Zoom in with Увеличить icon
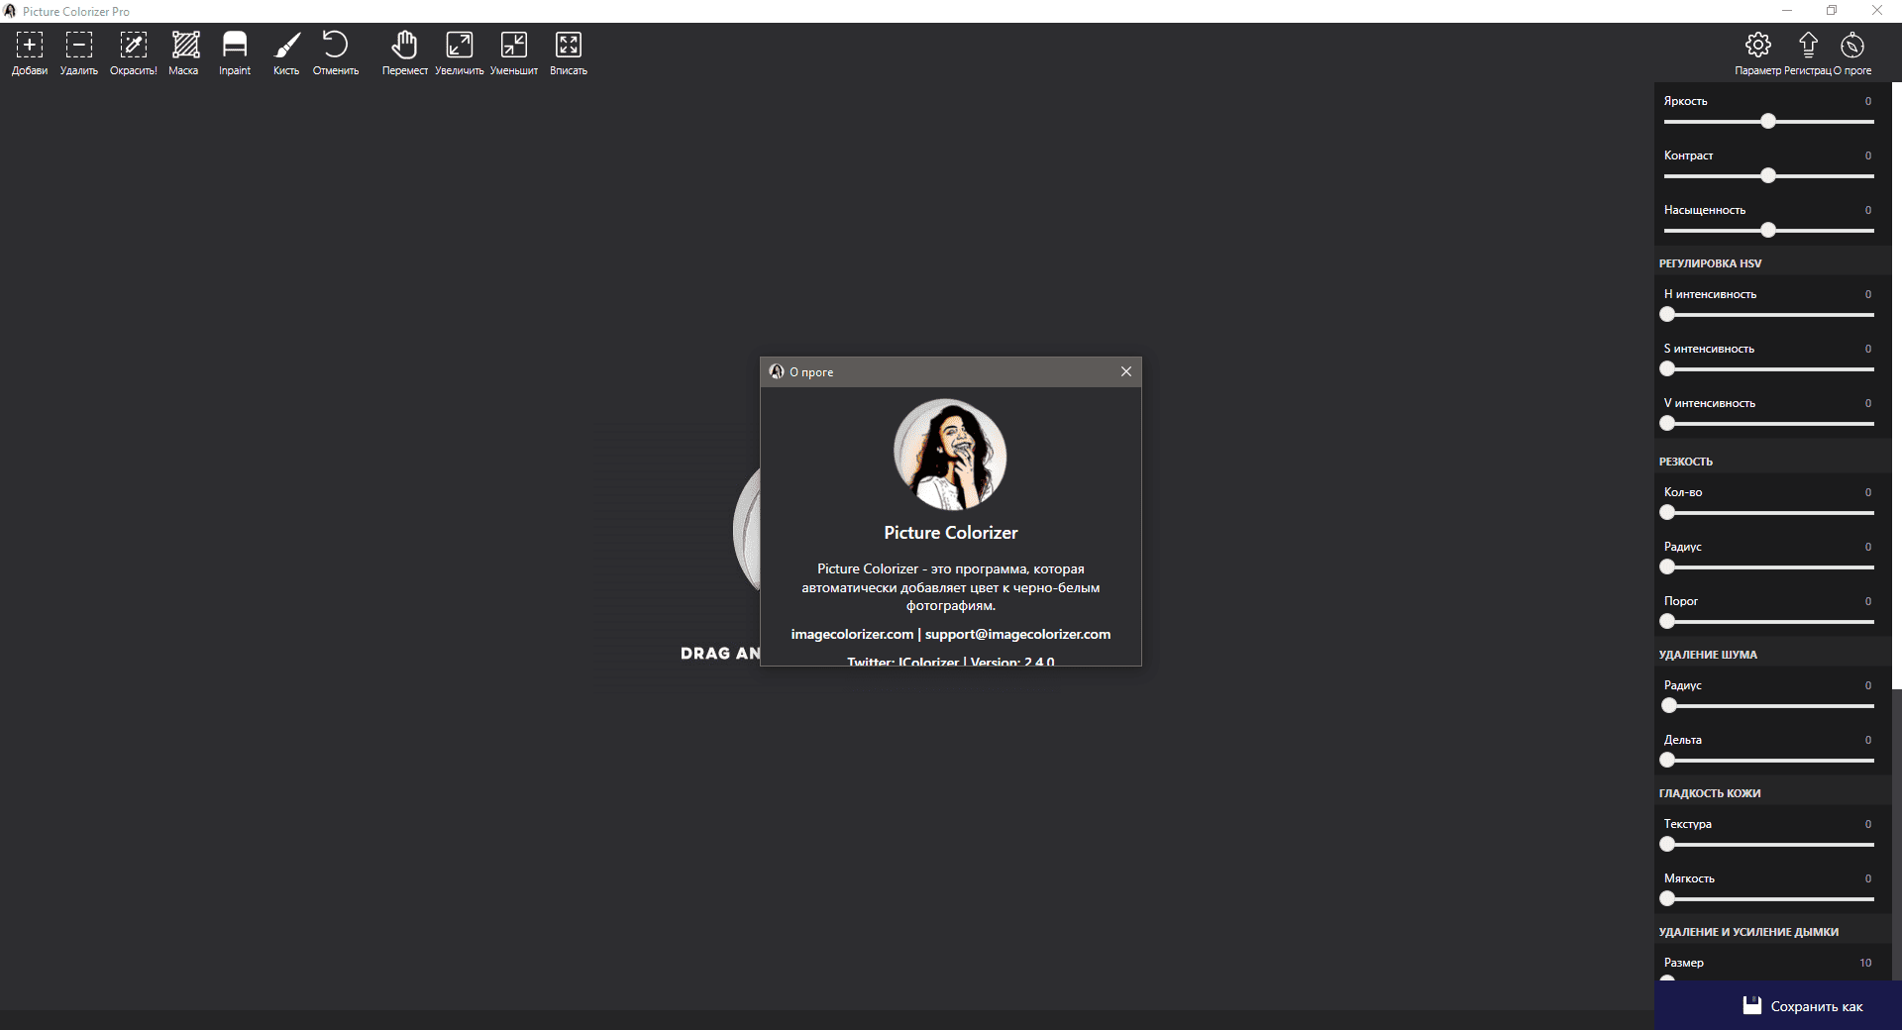The width and height of the screenshot is (1902, 1030). pyautogui.click(x=460, y=46)
